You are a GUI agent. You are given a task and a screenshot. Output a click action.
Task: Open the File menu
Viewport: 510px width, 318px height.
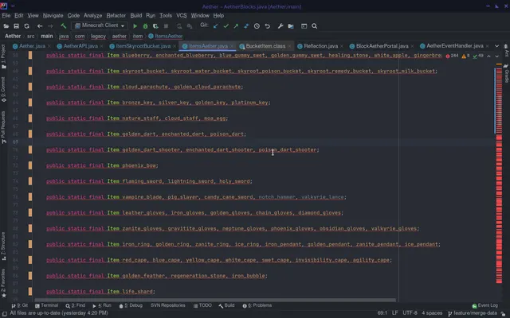click(x=6, y=15)
